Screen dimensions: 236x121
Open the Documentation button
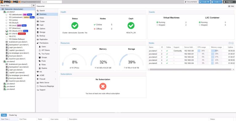[x=191, y=2]
